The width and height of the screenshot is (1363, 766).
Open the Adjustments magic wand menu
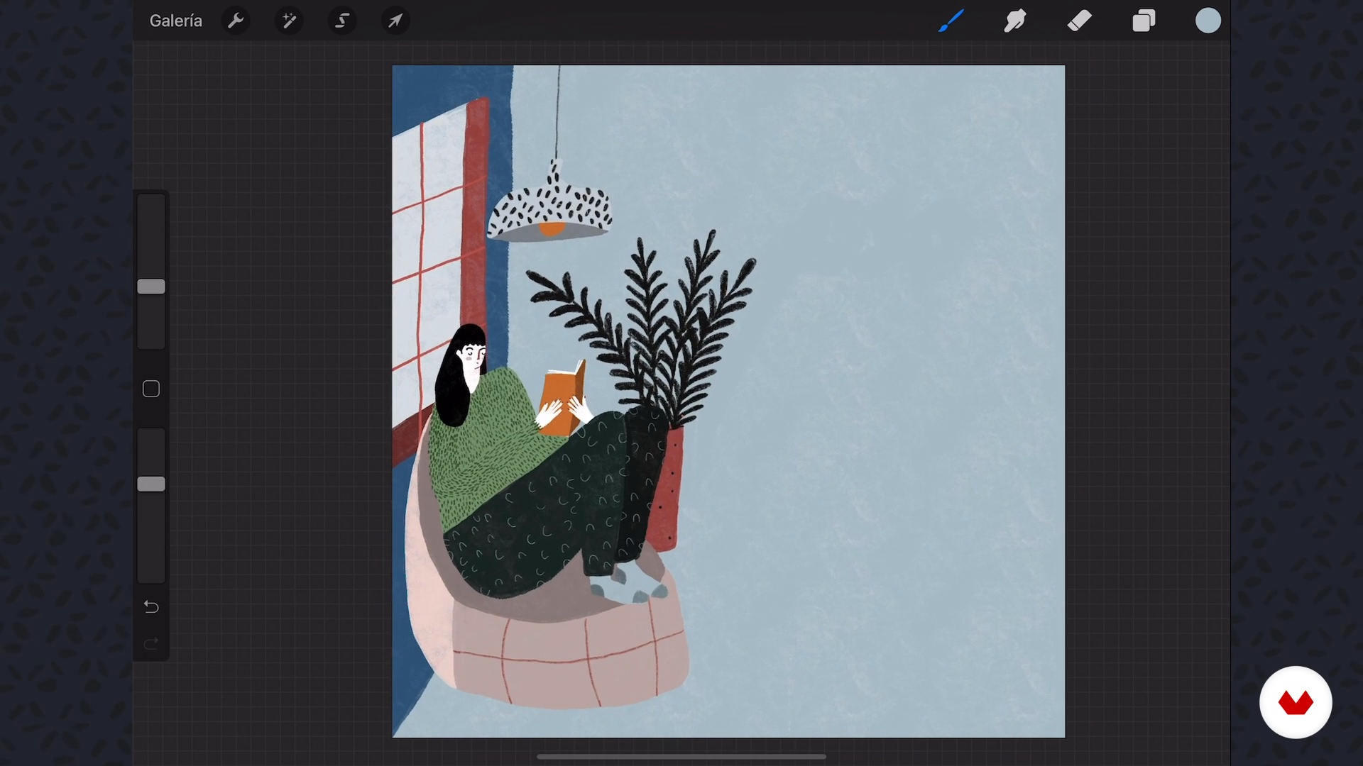[289, 21]
